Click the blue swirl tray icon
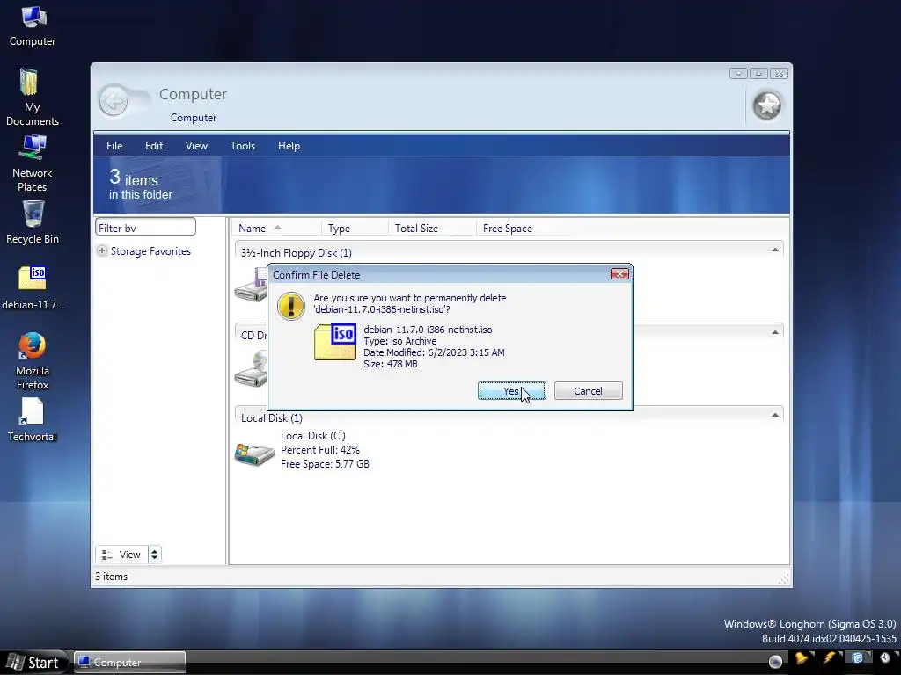The width and height of the screenshot is (901, 675). tap(857, 658)
